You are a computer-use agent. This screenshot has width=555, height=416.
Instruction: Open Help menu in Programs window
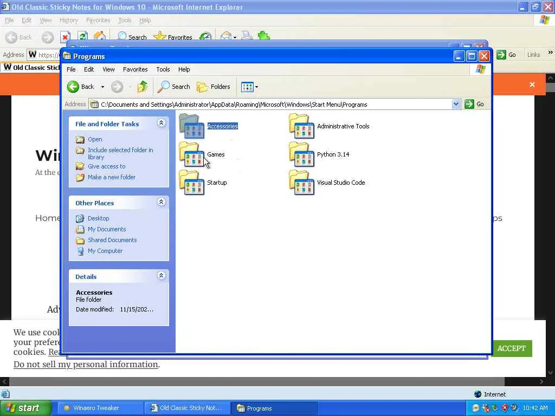184,69
